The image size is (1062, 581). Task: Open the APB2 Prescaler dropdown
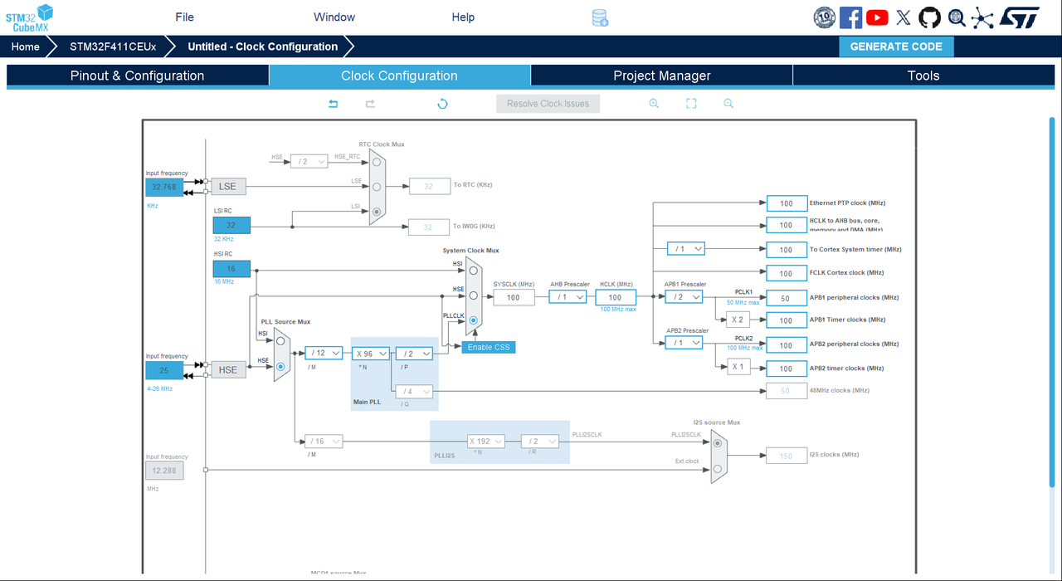tap(684, 343)
